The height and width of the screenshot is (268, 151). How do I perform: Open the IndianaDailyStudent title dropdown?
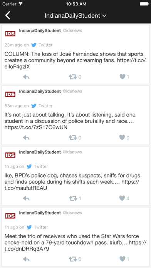75,16
